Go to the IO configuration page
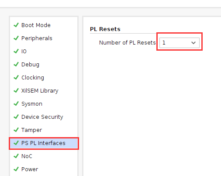The width and height of the screenshot is (221, 176). tap(44, 52)
